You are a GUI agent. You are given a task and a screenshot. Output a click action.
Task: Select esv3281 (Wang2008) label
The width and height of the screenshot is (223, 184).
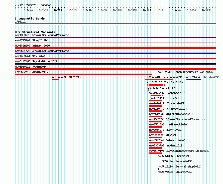(x=161, y=88)
